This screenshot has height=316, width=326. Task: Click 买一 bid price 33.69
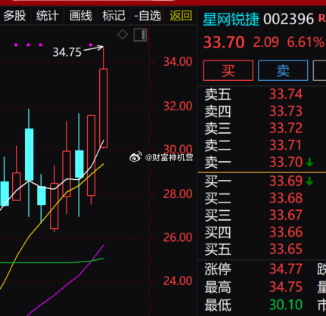click(x=286, y=181)
